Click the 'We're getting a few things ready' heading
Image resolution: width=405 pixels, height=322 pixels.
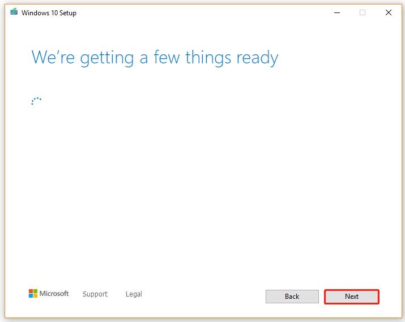point(155,58)
